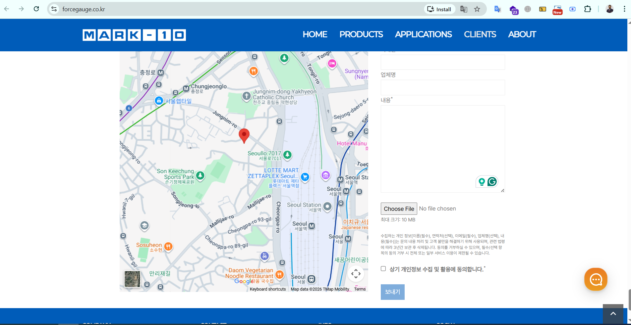This screenshot has height=325, width=631.
Task: Open the Chrome three-dot menu
Action: coord(624,9)
